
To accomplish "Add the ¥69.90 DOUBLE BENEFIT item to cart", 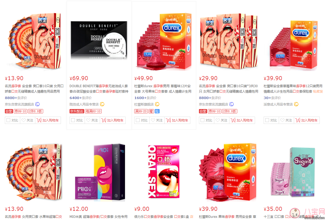I will [111, 120].
